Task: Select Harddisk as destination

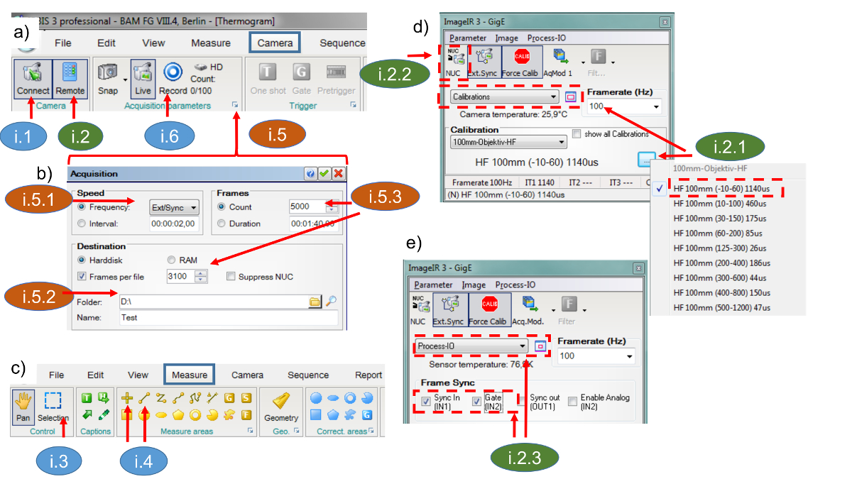Action: [82, 260]
